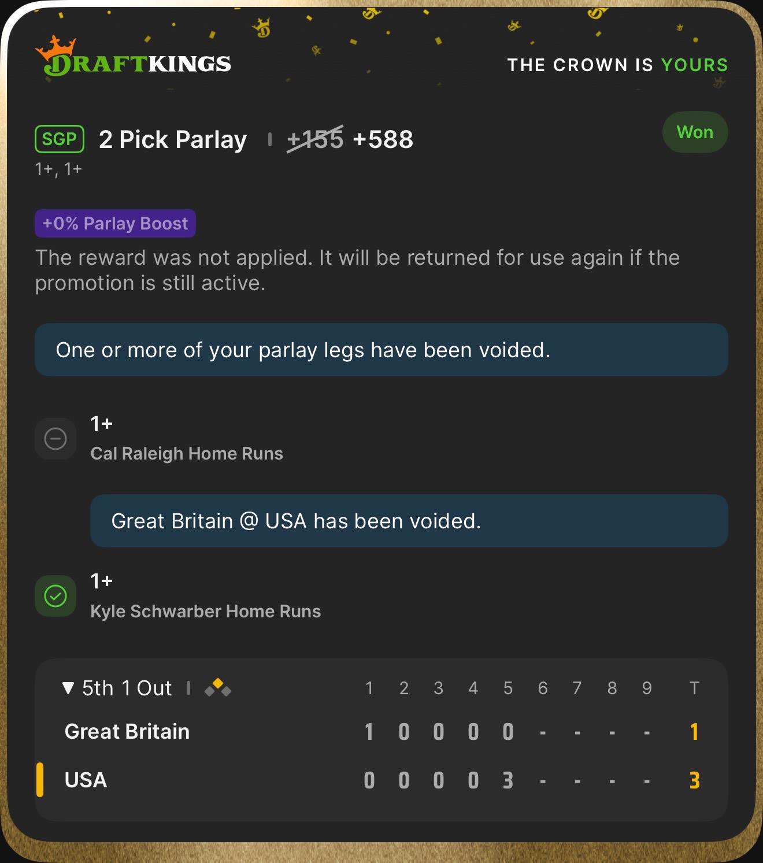
Task: Tap the parlay legs voided notice banner
Action: (381, 350)
